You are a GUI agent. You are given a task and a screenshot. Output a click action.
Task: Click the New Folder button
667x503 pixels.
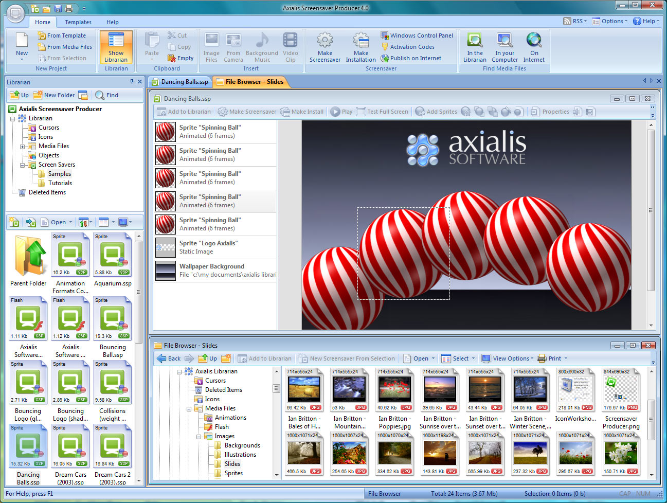tap(53, 95)
